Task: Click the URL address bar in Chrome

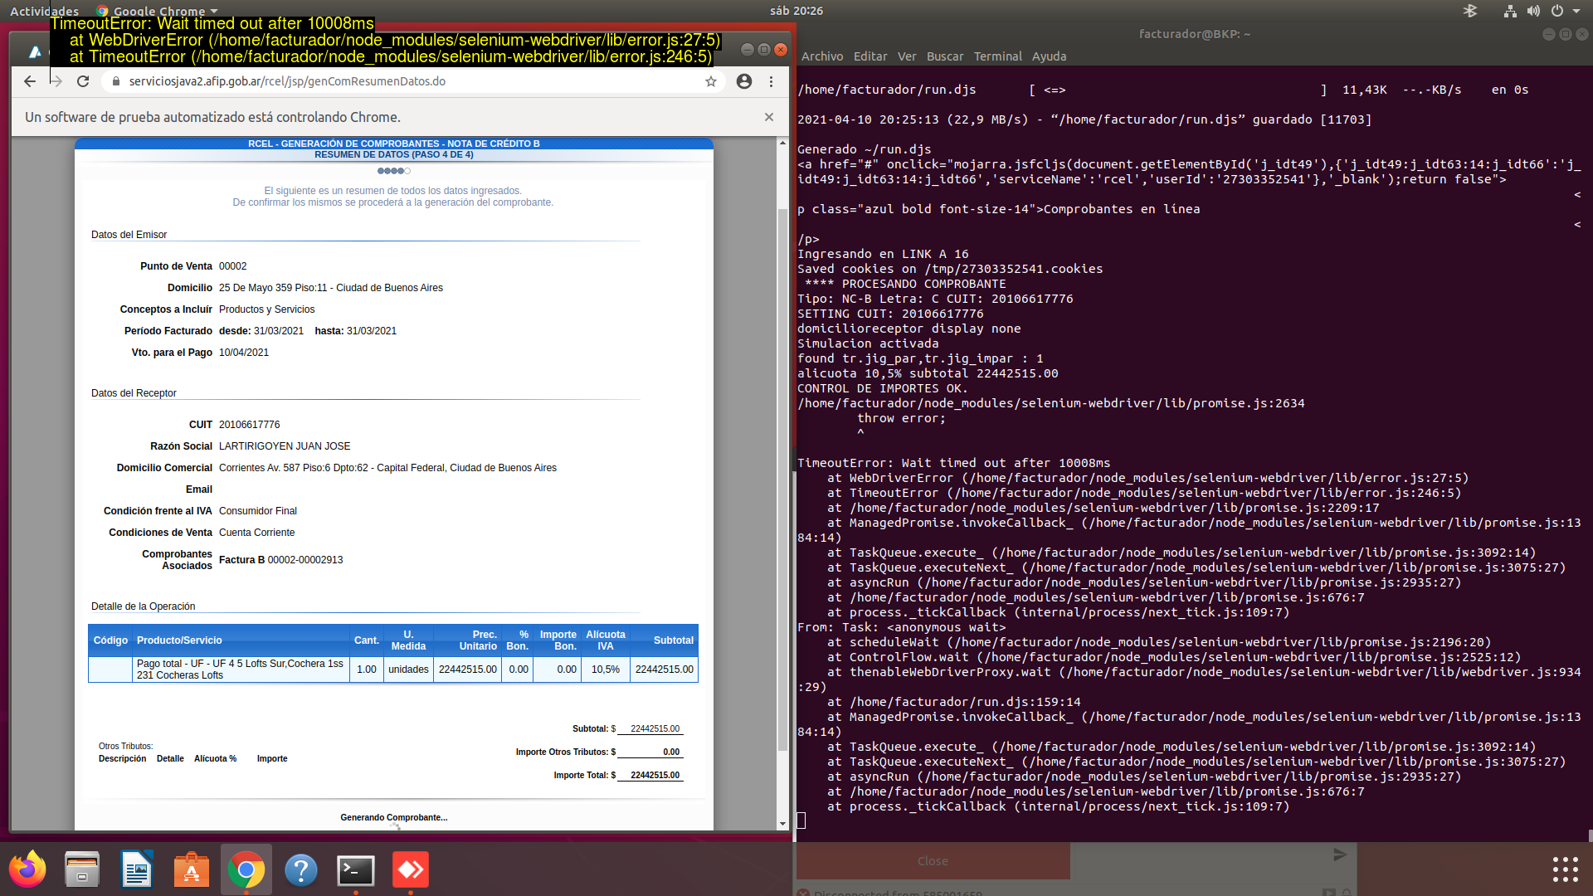Action: coord(413,81)
